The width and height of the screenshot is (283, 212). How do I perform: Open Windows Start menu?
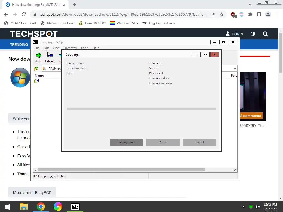click(x=7, y=206)
